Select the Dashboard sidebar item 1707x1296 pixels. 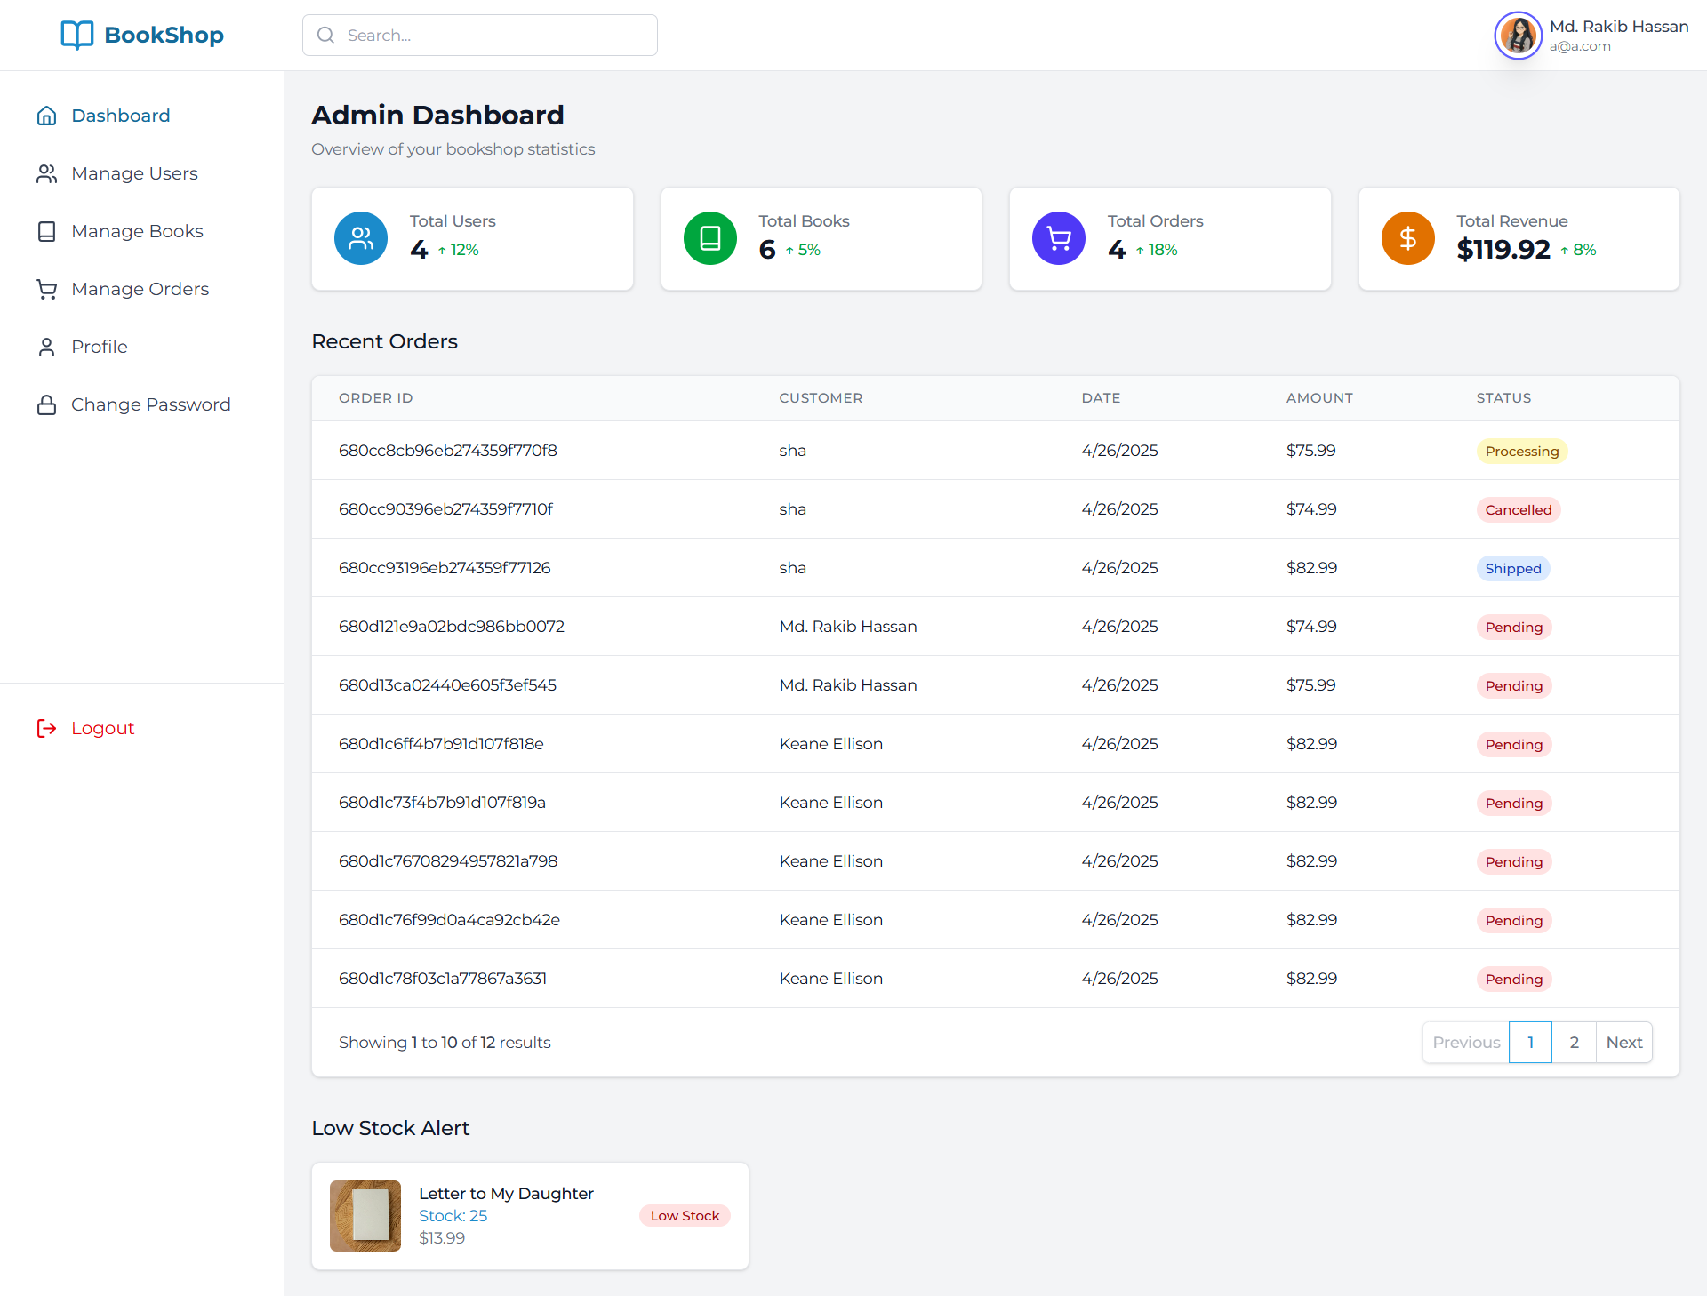[120, 116]
